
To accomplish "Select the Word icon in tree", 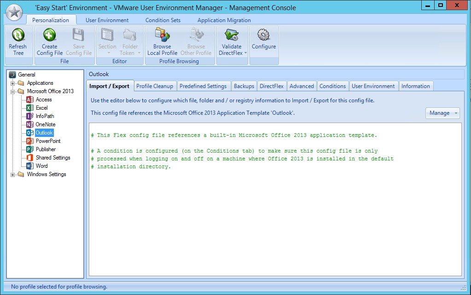I will click(30, 166).
